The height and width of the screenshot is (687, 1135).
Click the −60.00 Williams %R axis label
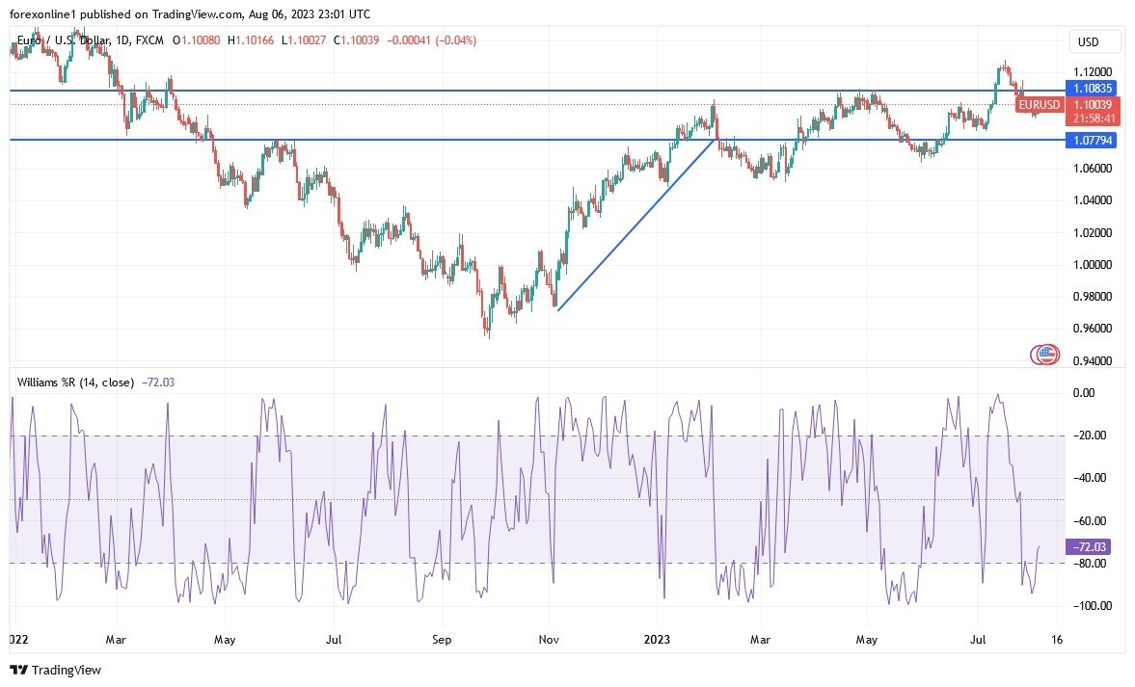[1089, 520]
